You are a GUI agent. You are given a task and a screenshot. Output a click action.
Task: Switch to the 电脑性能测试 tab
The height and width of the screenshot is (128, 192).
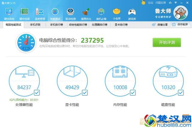[x=13, y=25]
